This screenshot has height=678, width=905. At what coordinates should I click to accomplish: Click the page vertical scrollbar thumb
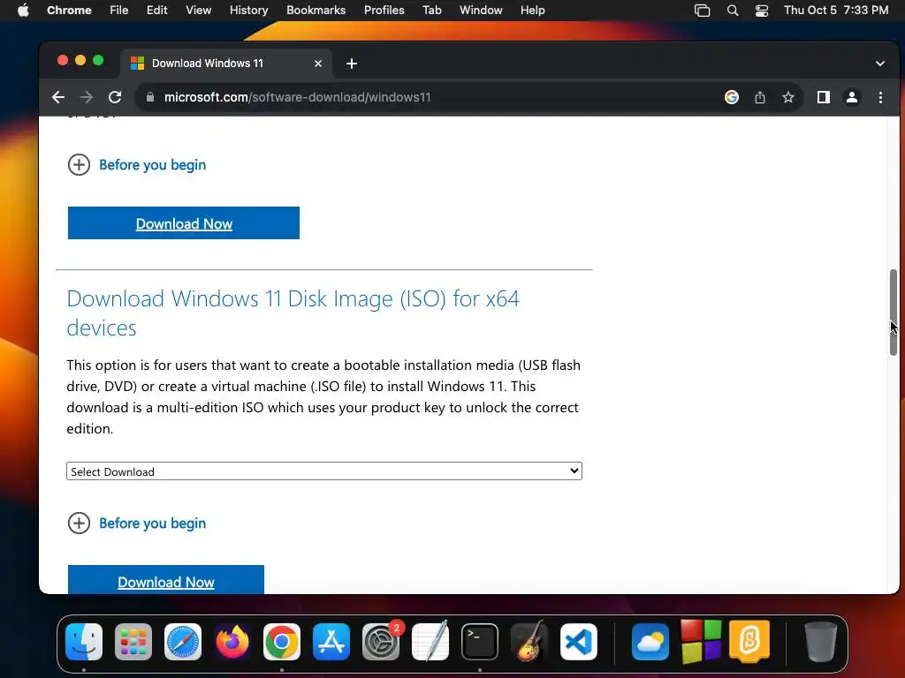tap(894, 313)
